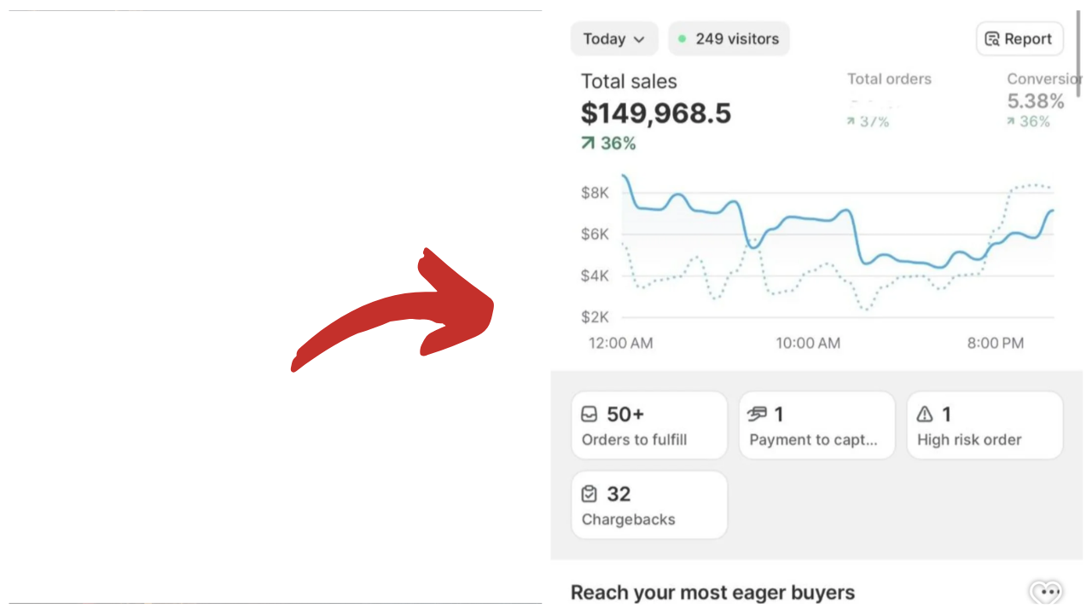The image size is (1092, 614).
Task: Click the green live visitors dot
Action: 682,39
